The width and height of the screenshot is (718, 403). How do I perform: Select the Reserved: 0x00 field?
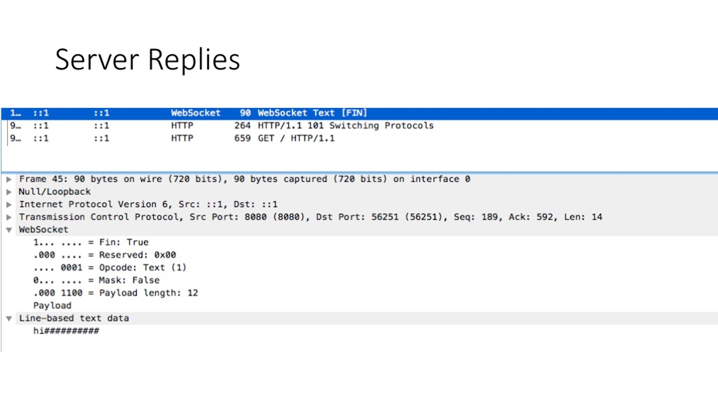pyautogui.click(x=105, y=255)
